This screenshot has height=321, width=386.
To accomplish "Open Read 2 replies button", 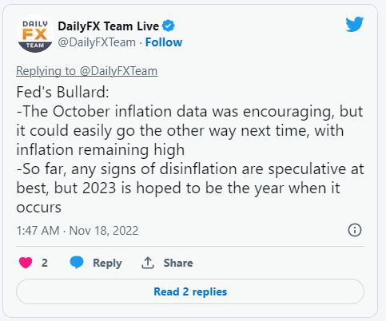I will coord(190,291).
